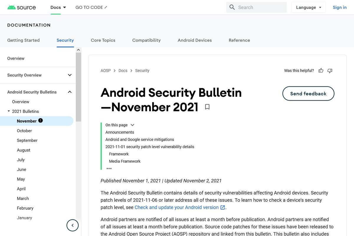Select the October bulletin
Viewport: 354px width, 236px height.
[x=24, y=131]
